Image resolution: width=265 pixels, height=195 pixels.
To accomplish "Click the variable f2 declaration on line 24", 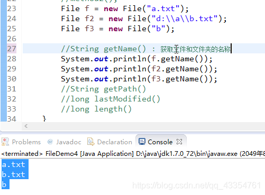I will tap(89, 18).
